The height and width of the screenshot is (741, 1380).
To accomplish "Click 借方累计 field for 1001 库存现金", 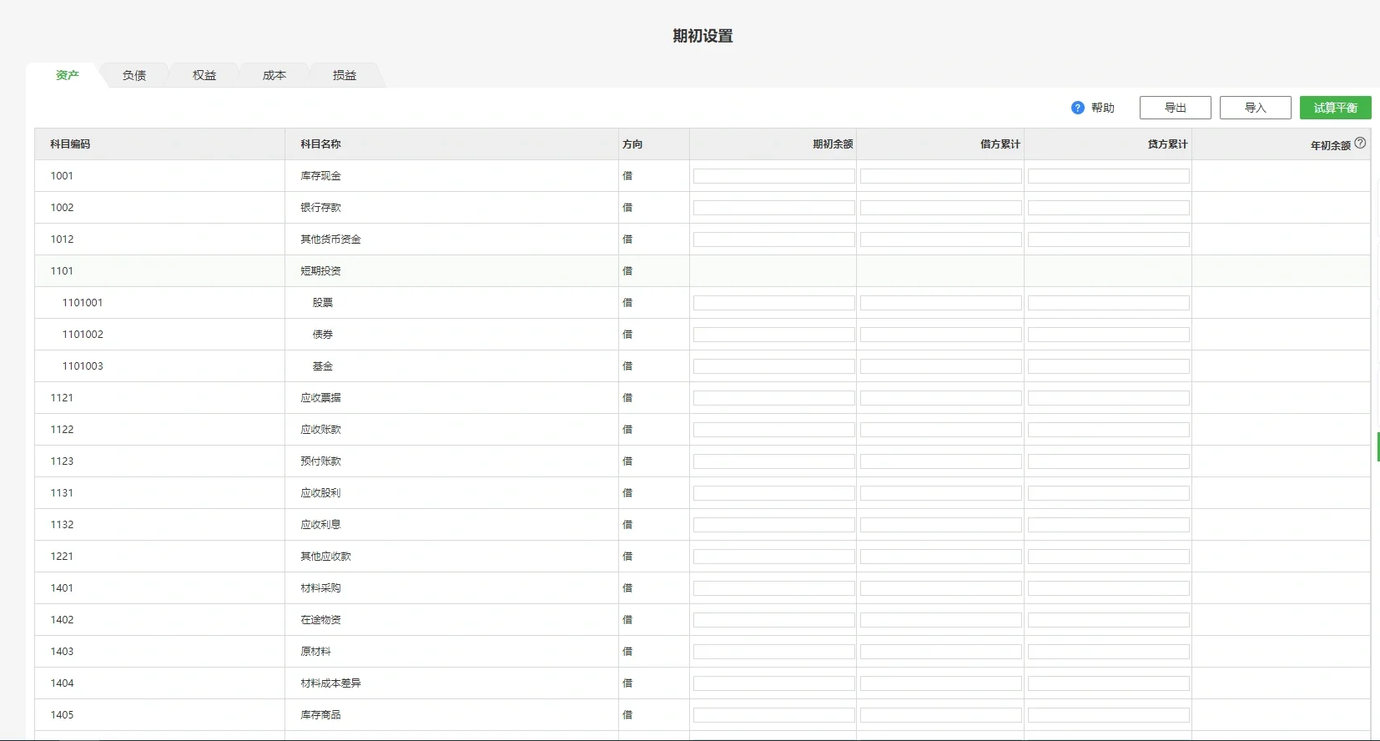I will [941, 176].
